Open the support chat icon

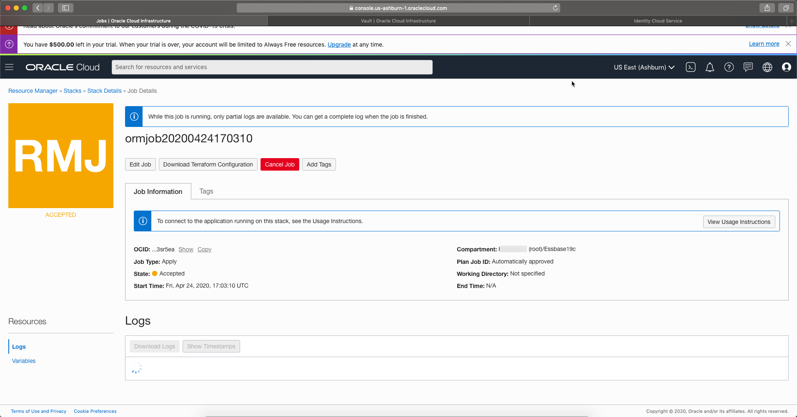point(748,67)
